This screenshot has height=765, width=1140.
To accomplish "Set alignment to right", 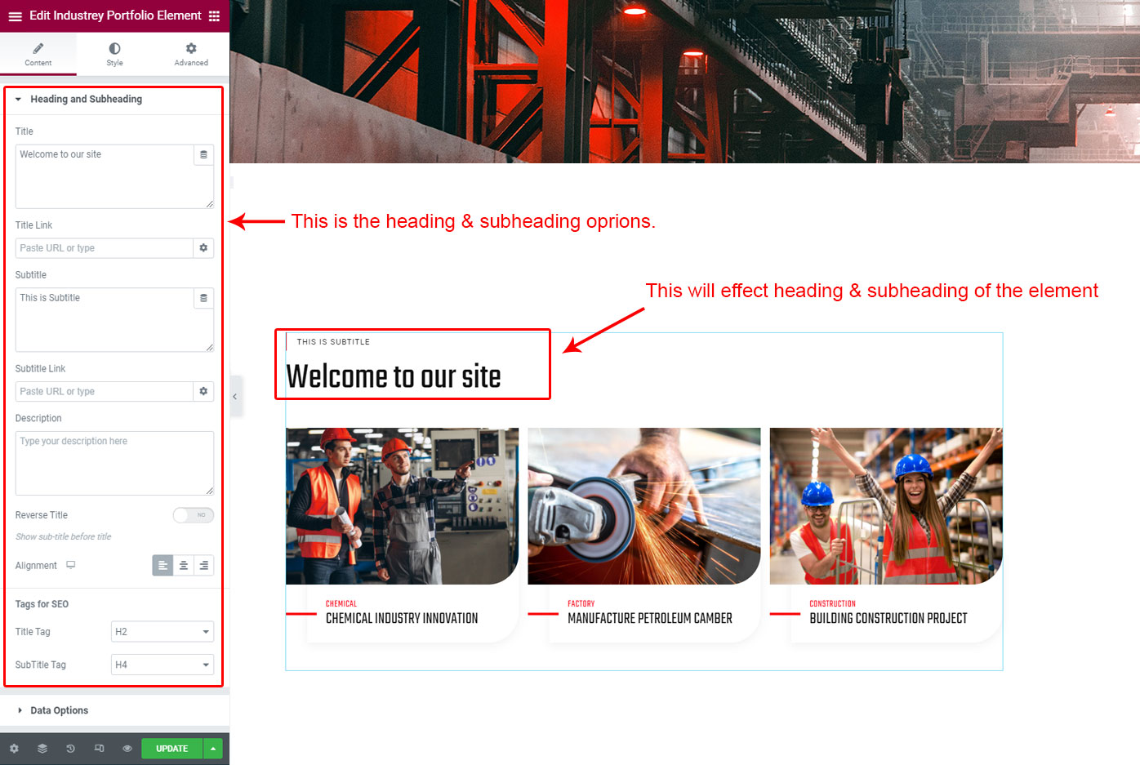I will pyautogui.click(x=203, y=566).
